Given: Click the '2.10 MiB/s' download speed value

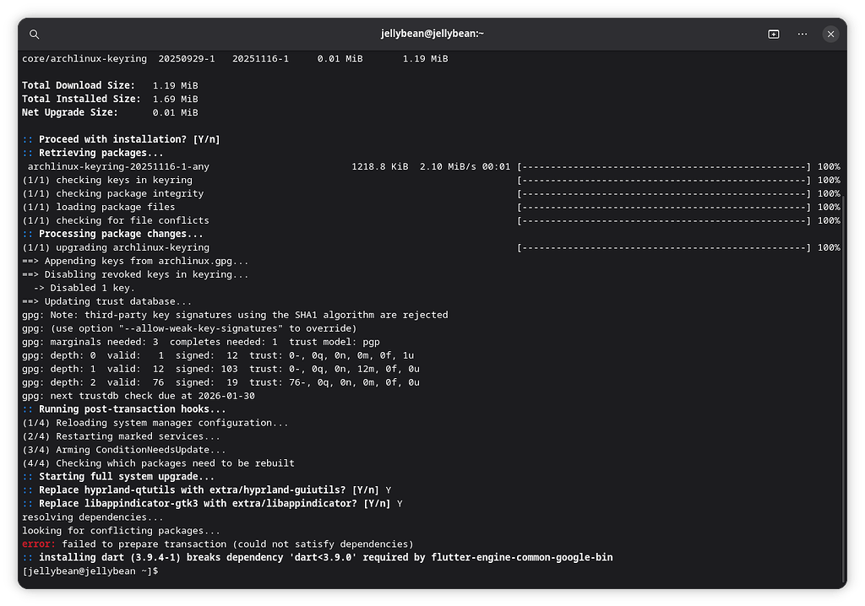Looking at the screenshot, I should coord(448,166).
